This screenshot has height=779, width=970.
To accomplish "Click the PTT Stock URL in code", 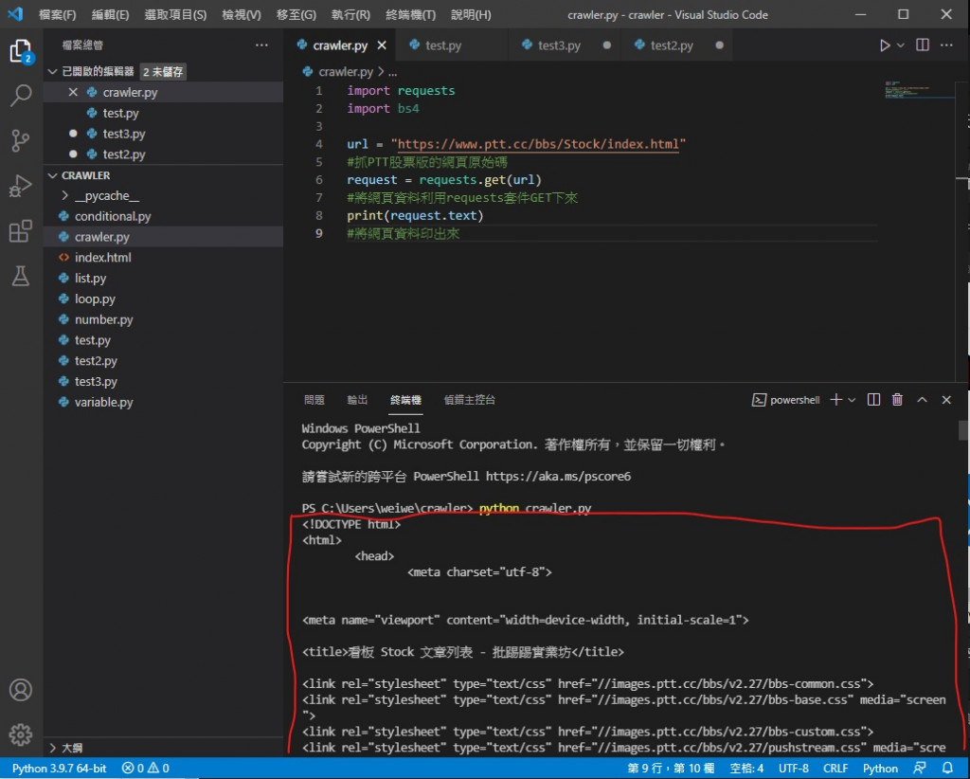I will tap(538, 144).
